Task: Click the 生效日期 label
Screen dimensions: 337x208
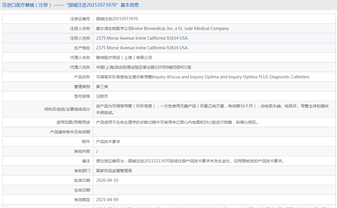Action: pyautogui.click(x=82, y=190)
